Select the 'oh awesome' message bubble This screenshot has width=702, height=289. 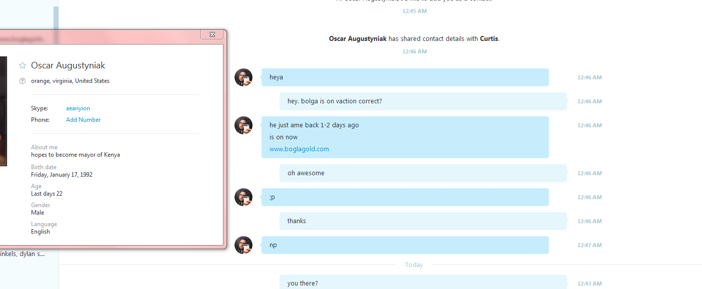423,173
